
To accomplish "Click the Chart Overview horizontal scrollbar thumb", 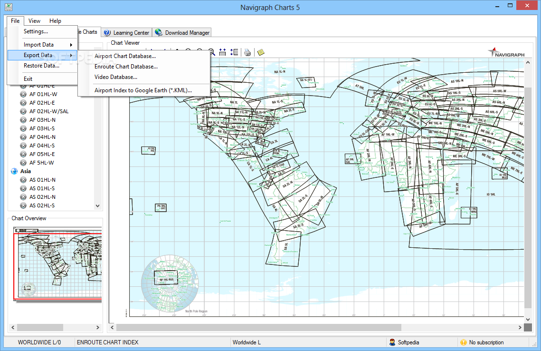I will [40, 327].
